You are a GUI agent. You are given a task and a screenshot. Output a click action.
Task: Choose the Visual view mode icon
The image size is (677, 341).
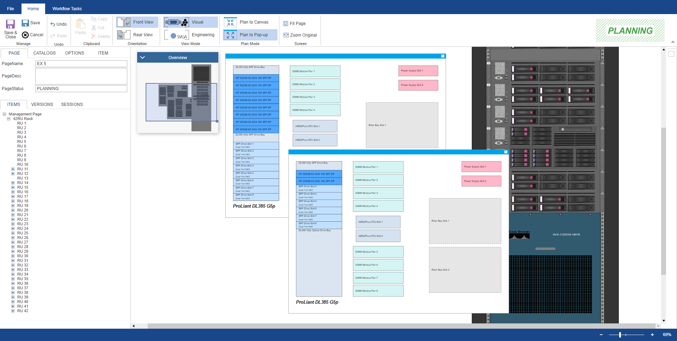tap(176, 22)
